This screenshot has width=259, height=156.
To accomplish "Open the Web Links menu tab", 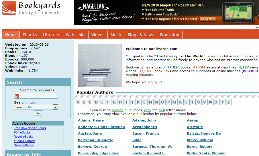I will pyautogui.click(x=75, y=35).
